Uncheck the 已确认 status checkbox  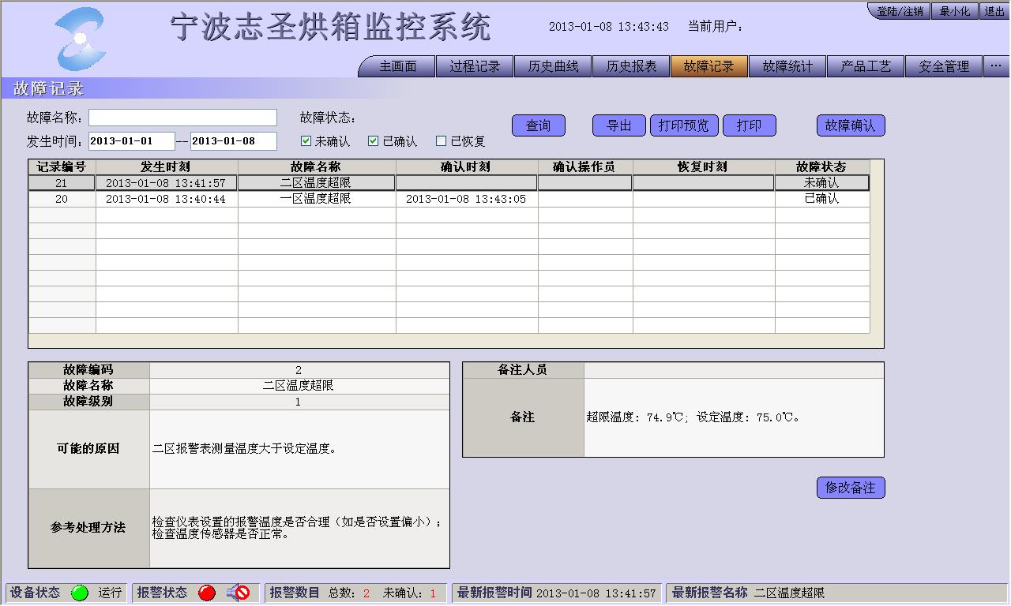374,141
